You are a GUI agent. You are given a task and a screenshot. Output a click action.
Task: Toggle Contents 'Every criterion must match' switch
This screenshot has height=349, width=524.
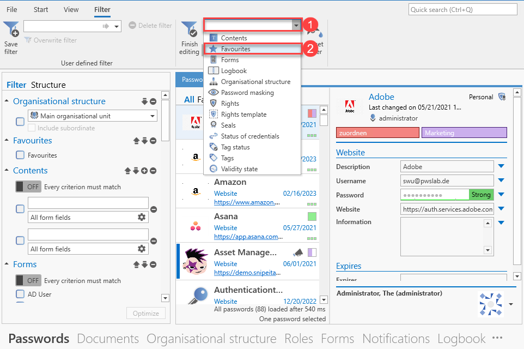tap(28, 187)
